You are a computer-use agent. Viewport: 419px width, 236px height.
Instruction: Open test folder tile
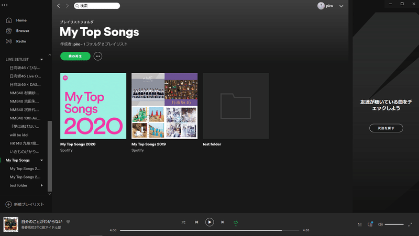[236, 106]
